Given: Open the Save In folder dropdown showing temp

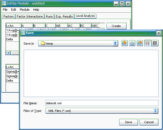Looking at the screenshot, I should (x=78, y=43).
